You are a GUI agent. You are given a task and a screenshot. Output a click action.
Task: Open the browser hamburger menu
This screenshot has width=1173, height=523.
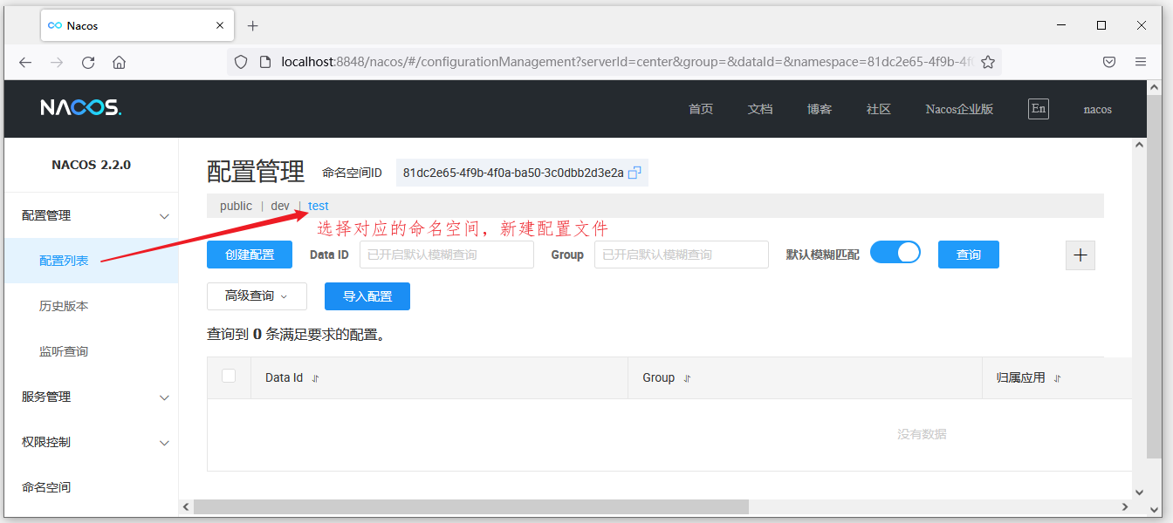pyautogui.click(x=1141, y=62)
